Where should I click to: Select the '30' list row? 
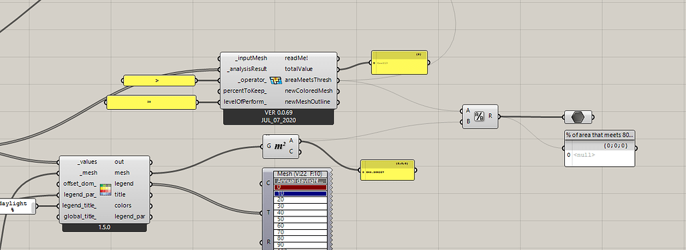[x=301, y=206]
